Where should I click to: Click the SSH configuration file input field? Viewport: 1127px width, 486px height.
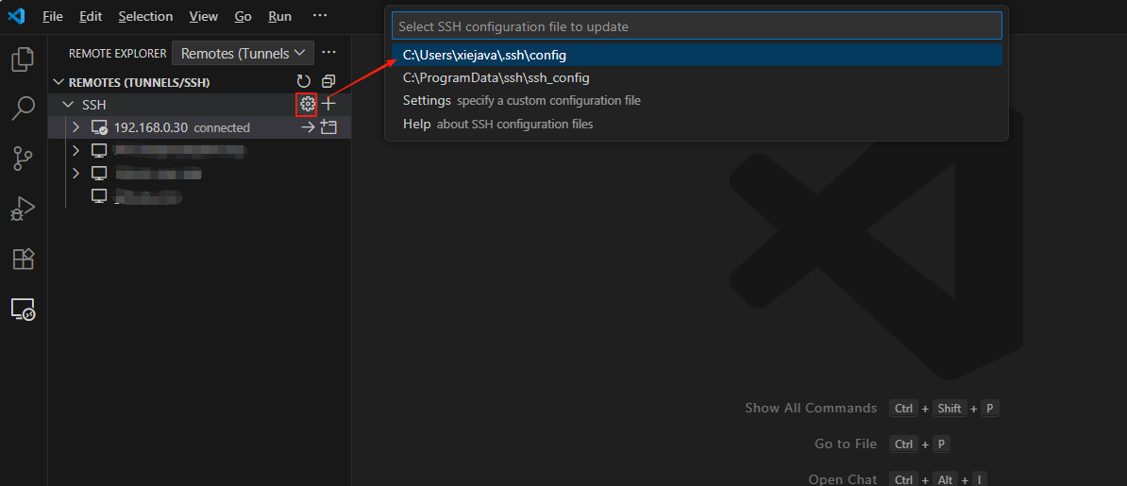tap(697, 26)
